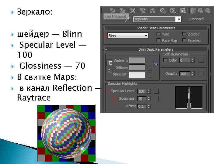Toggle the Diffuse-Specular color lock button
Image resolution: width=219 pixels, height=164 pixels.
[110, 71]
